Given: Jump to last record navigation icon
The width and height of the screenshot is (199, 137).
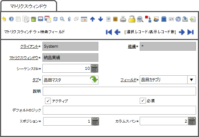Looking at the screenshot, I should [x=191, y=32].
